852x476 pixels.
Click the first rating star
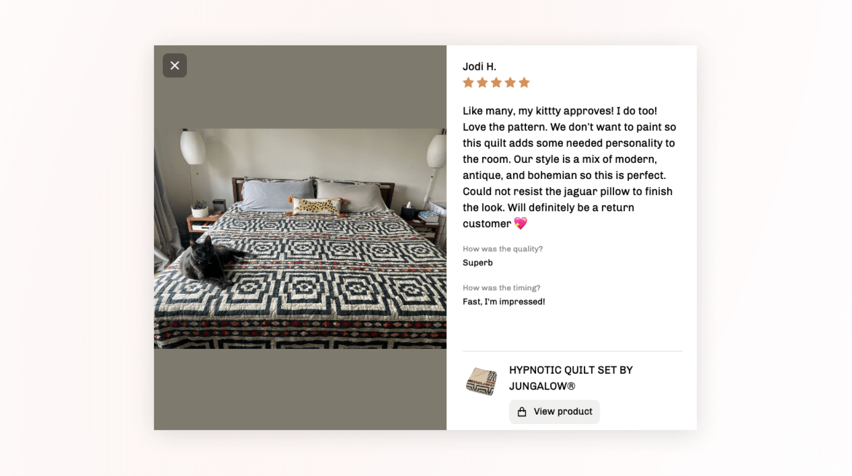[x=468, y=83]
